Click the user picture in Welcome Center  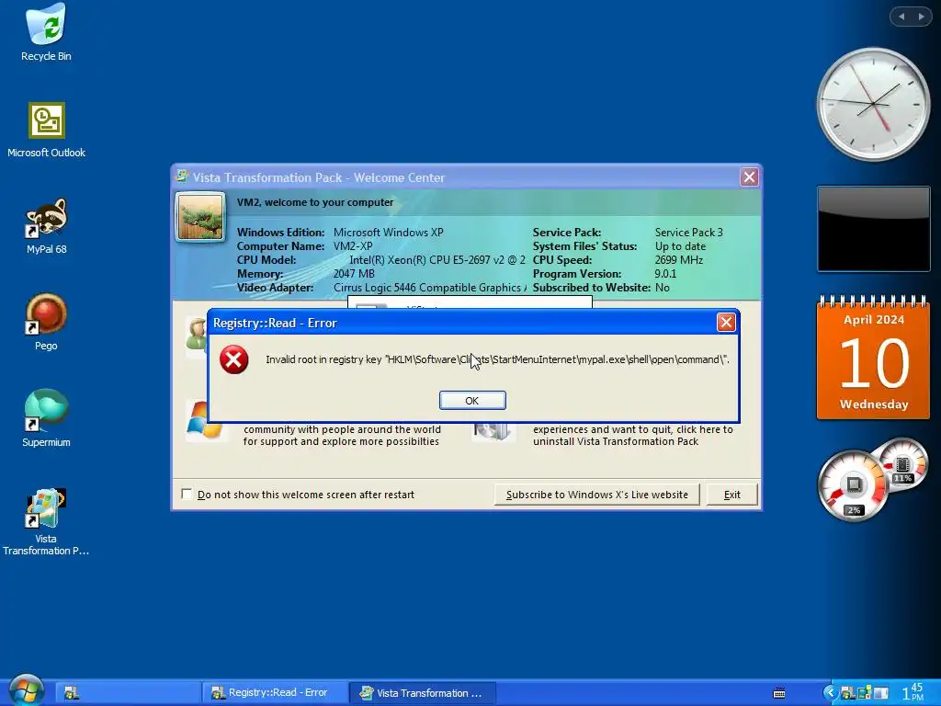[x=200, y=217]
